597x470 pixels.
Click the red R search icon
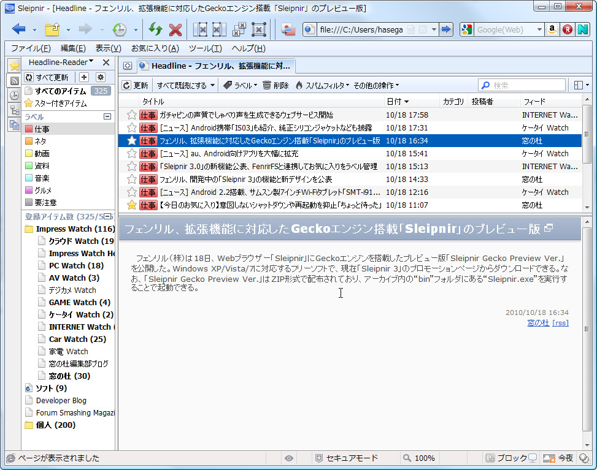[x=568, y=29]
